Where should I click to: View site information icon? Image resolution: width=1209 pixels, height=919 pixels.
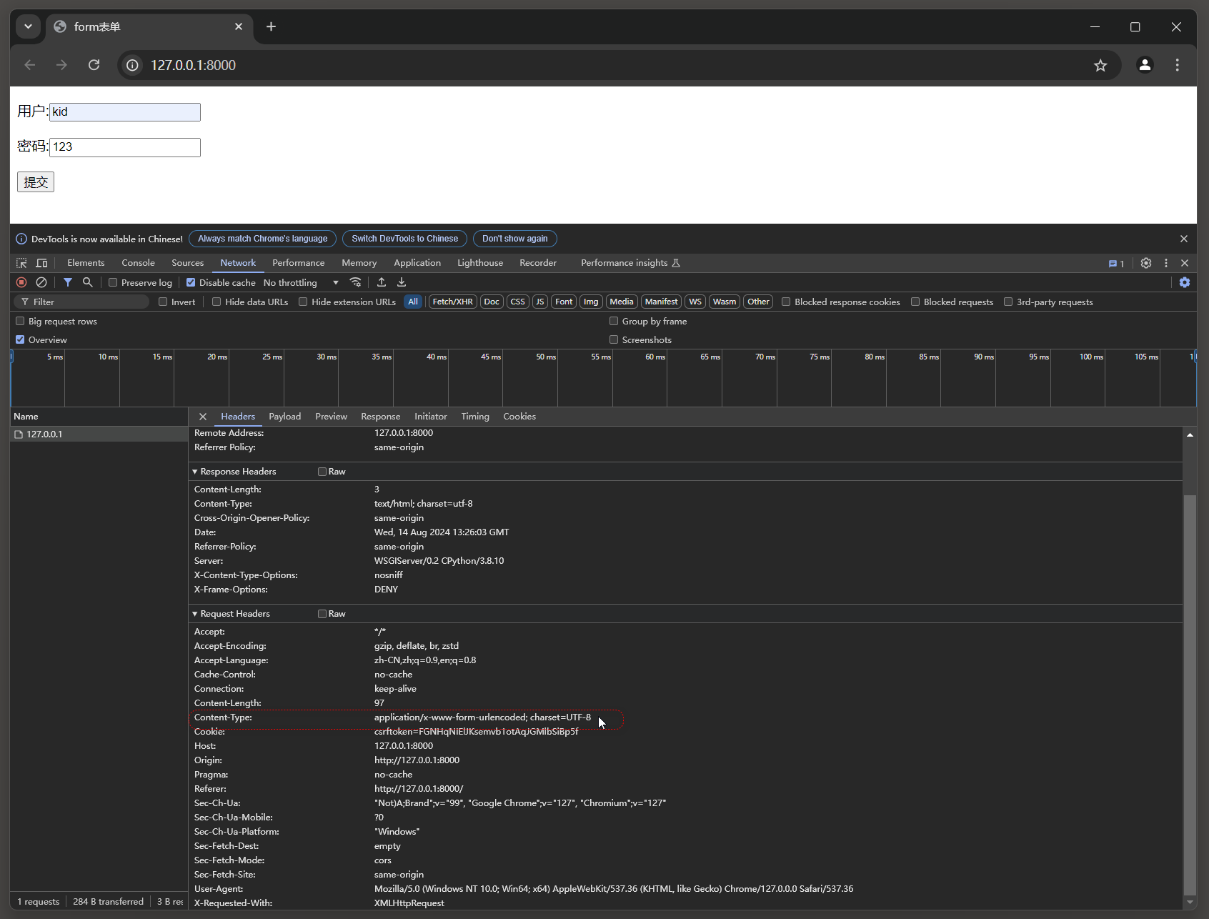(133, 65)
